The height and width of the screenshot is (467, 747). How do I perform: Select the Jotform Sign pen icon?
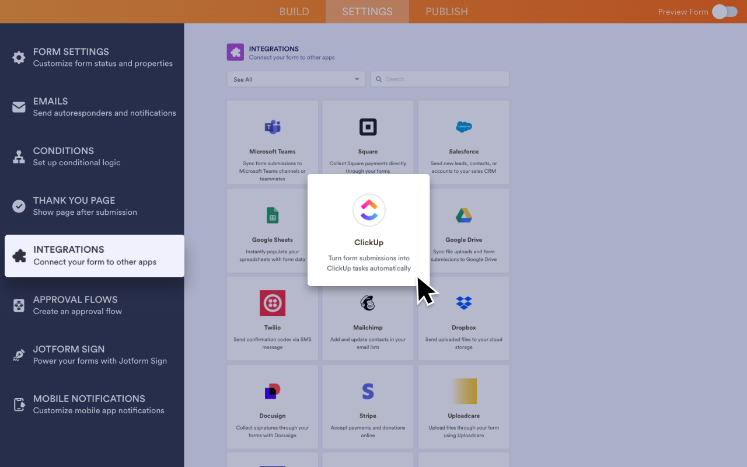(x=18, y=354)
